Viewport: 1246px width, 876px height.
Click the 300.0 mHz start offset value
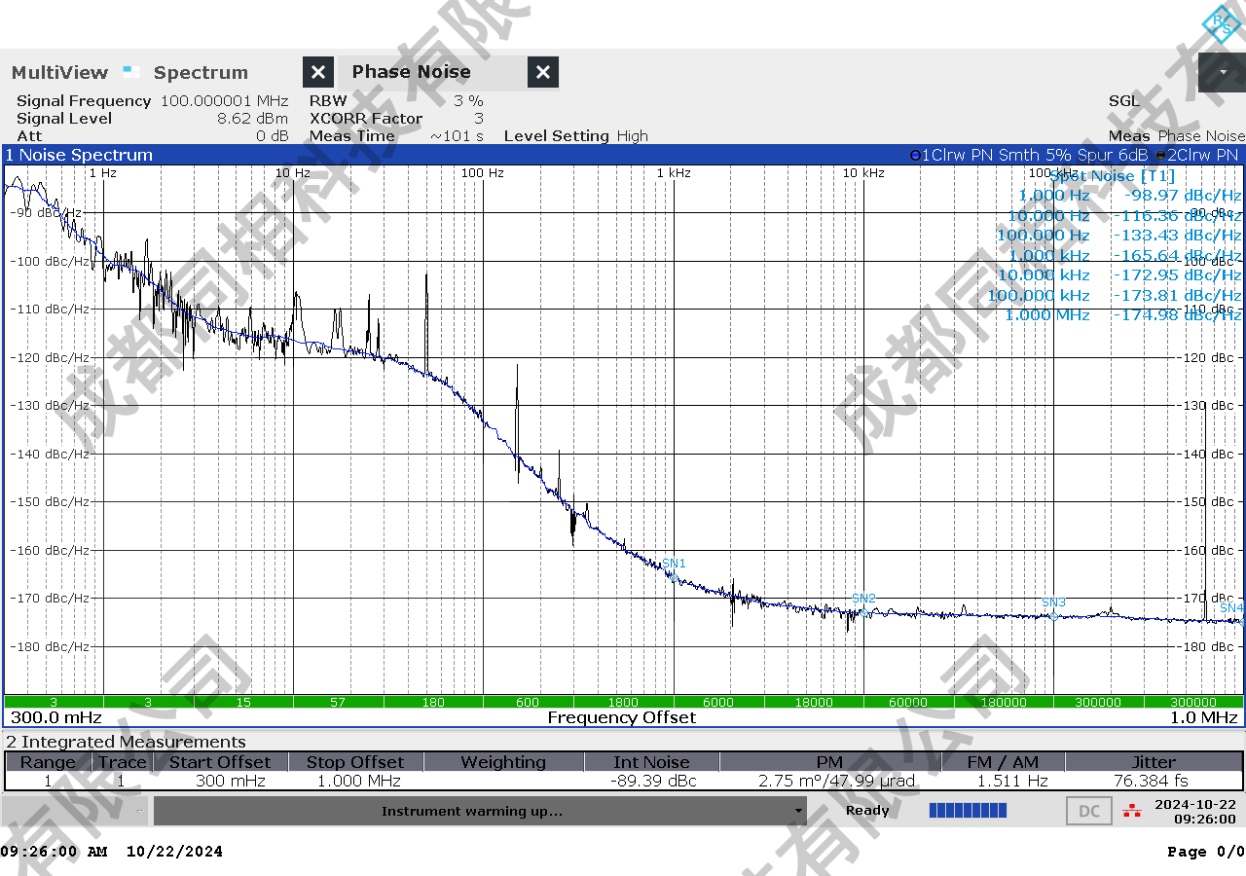[x=55, y=717]
